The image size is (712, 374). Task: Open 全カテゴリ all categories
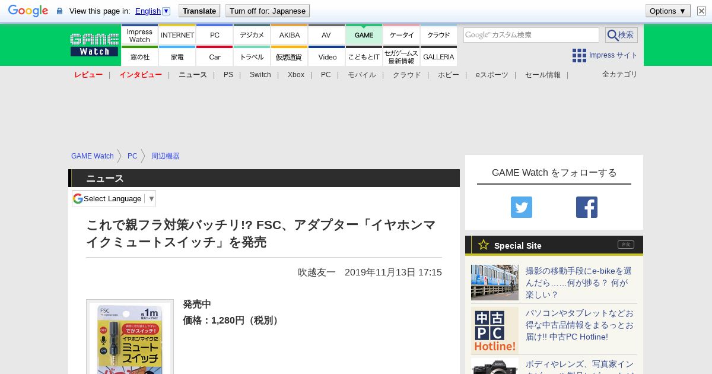click(x=620, y=74)
